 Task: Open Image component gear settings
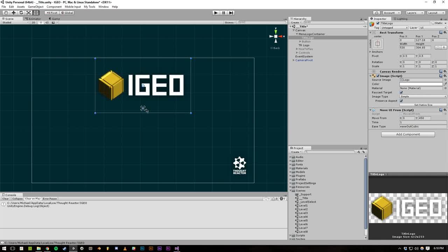tap(445, 76)
